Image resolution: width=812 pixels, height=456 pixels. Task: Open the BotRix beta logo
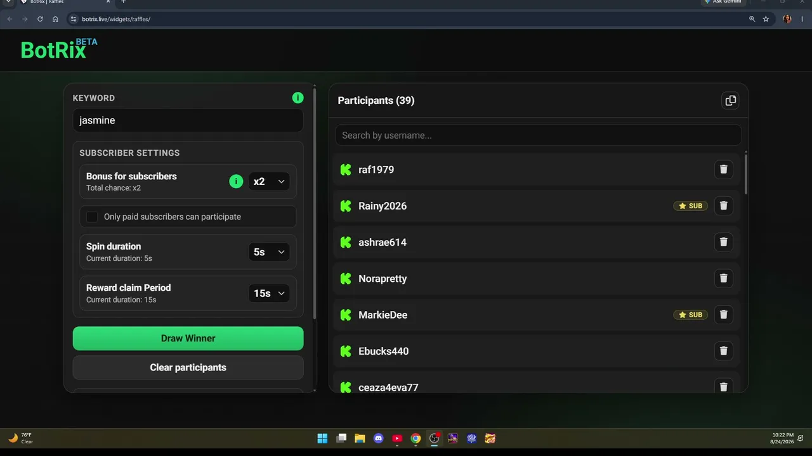pyautogui.click(x=59, y=49)
